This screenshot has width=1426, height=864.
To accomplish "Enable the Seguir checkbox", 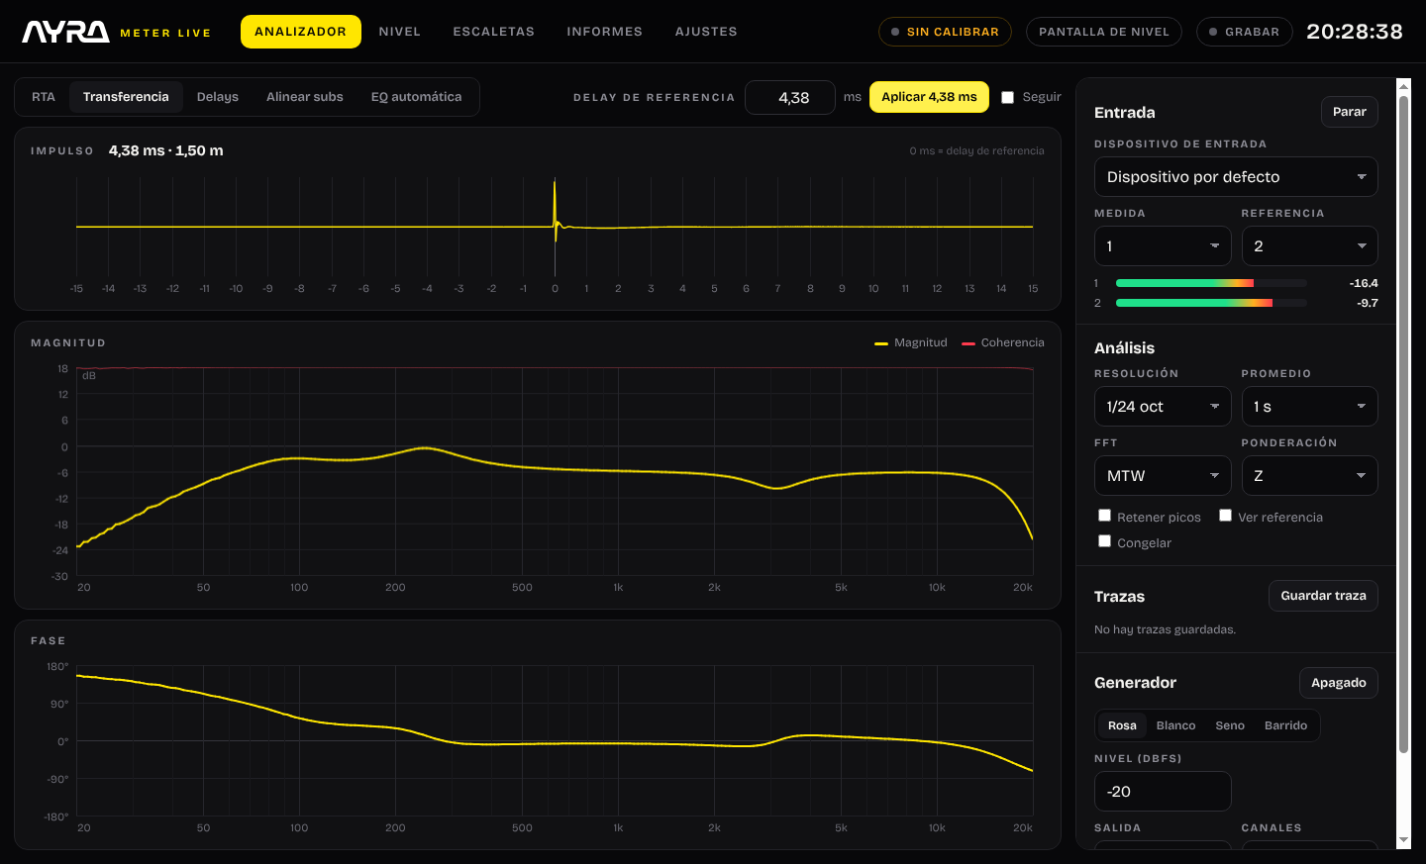I will click(x=1008, y=97).
